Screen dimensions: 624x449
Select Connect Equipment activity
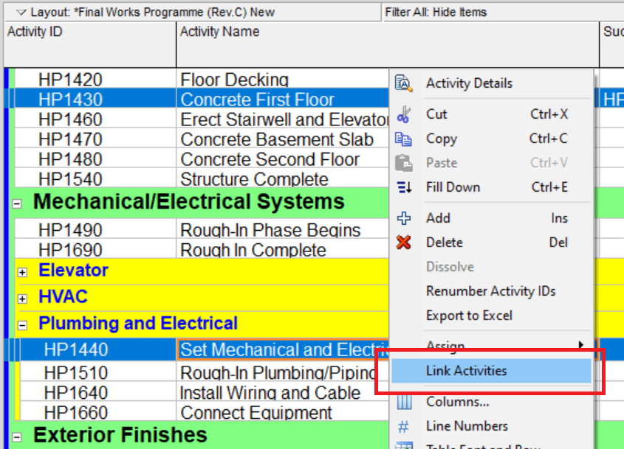click(x=256, y=412)
